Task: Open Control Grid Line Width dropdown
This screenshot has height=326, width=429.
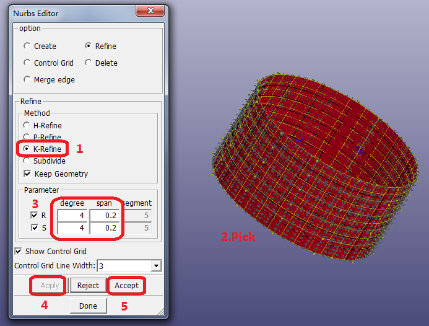Action: (155, 266)
